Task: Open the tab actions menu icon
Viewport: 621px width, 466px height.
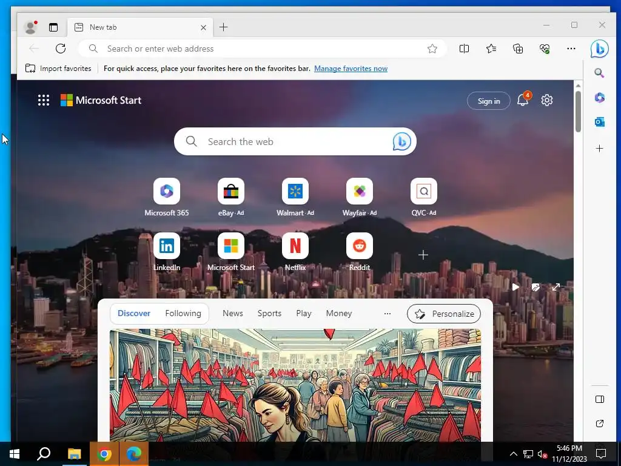Action: [x=53, y=27]
